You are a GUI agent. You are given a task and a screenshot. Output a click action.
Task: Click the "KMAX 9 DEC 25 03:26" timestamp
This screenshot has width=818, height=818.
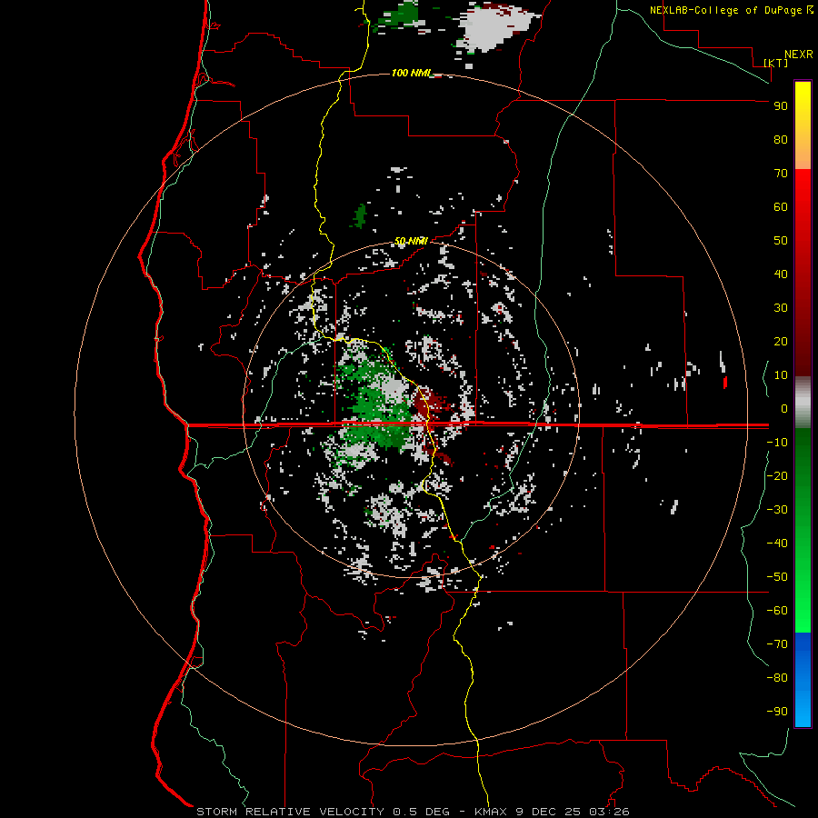point(552,812)
